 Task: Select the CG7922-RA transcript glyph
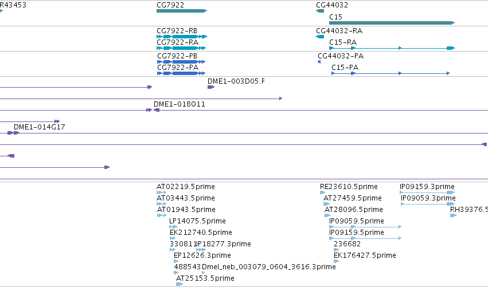181,48
